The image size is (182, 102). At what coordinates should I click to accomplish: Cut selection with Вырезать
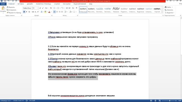11,7
